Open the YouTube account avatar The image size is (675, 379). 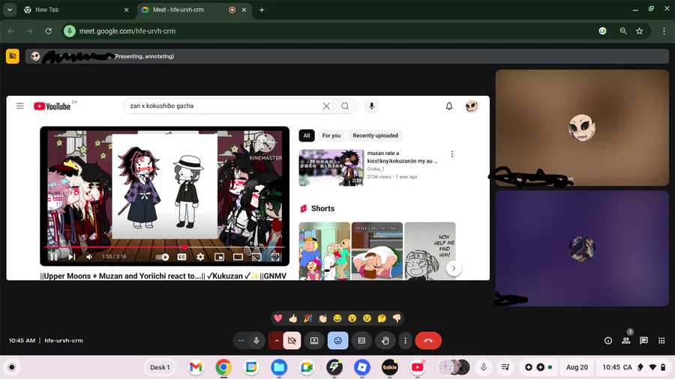tap(472, 106)
